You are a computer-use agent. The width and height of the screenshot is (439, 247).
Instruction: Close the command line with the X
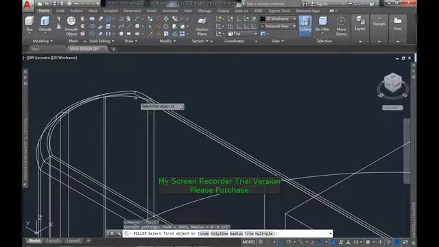click(112, 233)
